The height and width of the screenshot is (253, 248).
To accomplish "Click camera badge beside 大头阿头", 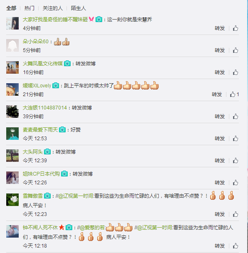I will [x=47, y=151].
